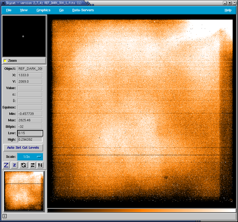The height and width of the screenshot is (222, 238).
Task: Click the small z zoom-out icon
Action: click(14, 165)
